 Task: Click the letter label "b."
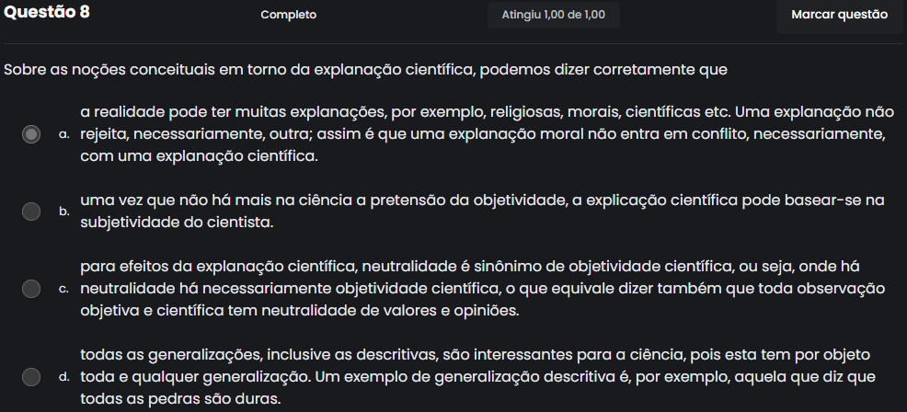point(63,212)
